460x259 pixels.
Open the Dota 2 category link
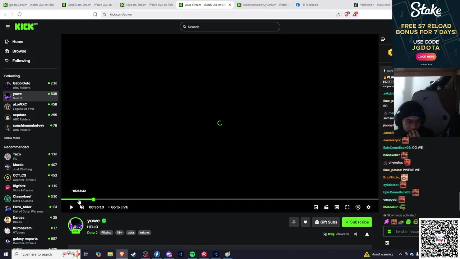pyautogui.click(x=92, y=233)
